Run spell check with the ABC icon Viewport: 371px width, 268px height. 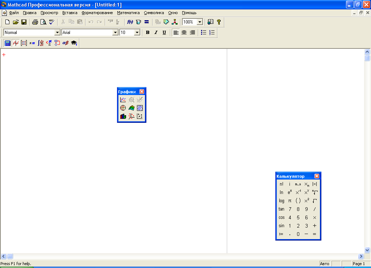click(51, 22)
